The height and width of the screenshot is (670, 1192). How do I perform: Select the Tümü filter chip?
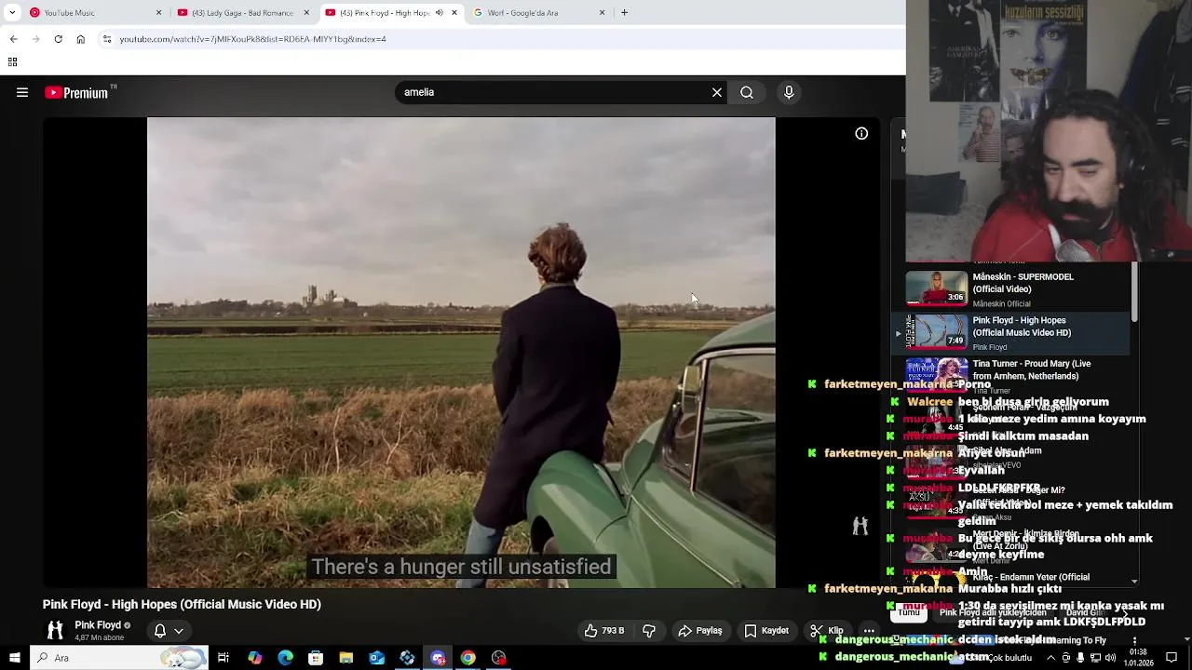pos(909,612)
